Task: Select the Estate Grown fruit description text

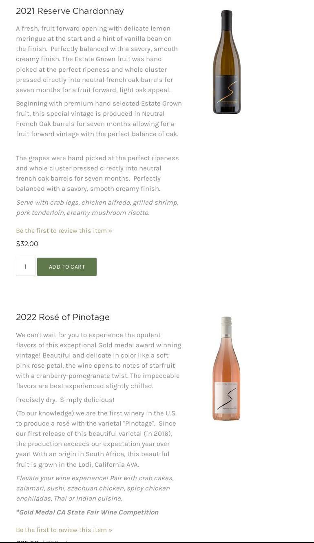Action: point(99,118)
